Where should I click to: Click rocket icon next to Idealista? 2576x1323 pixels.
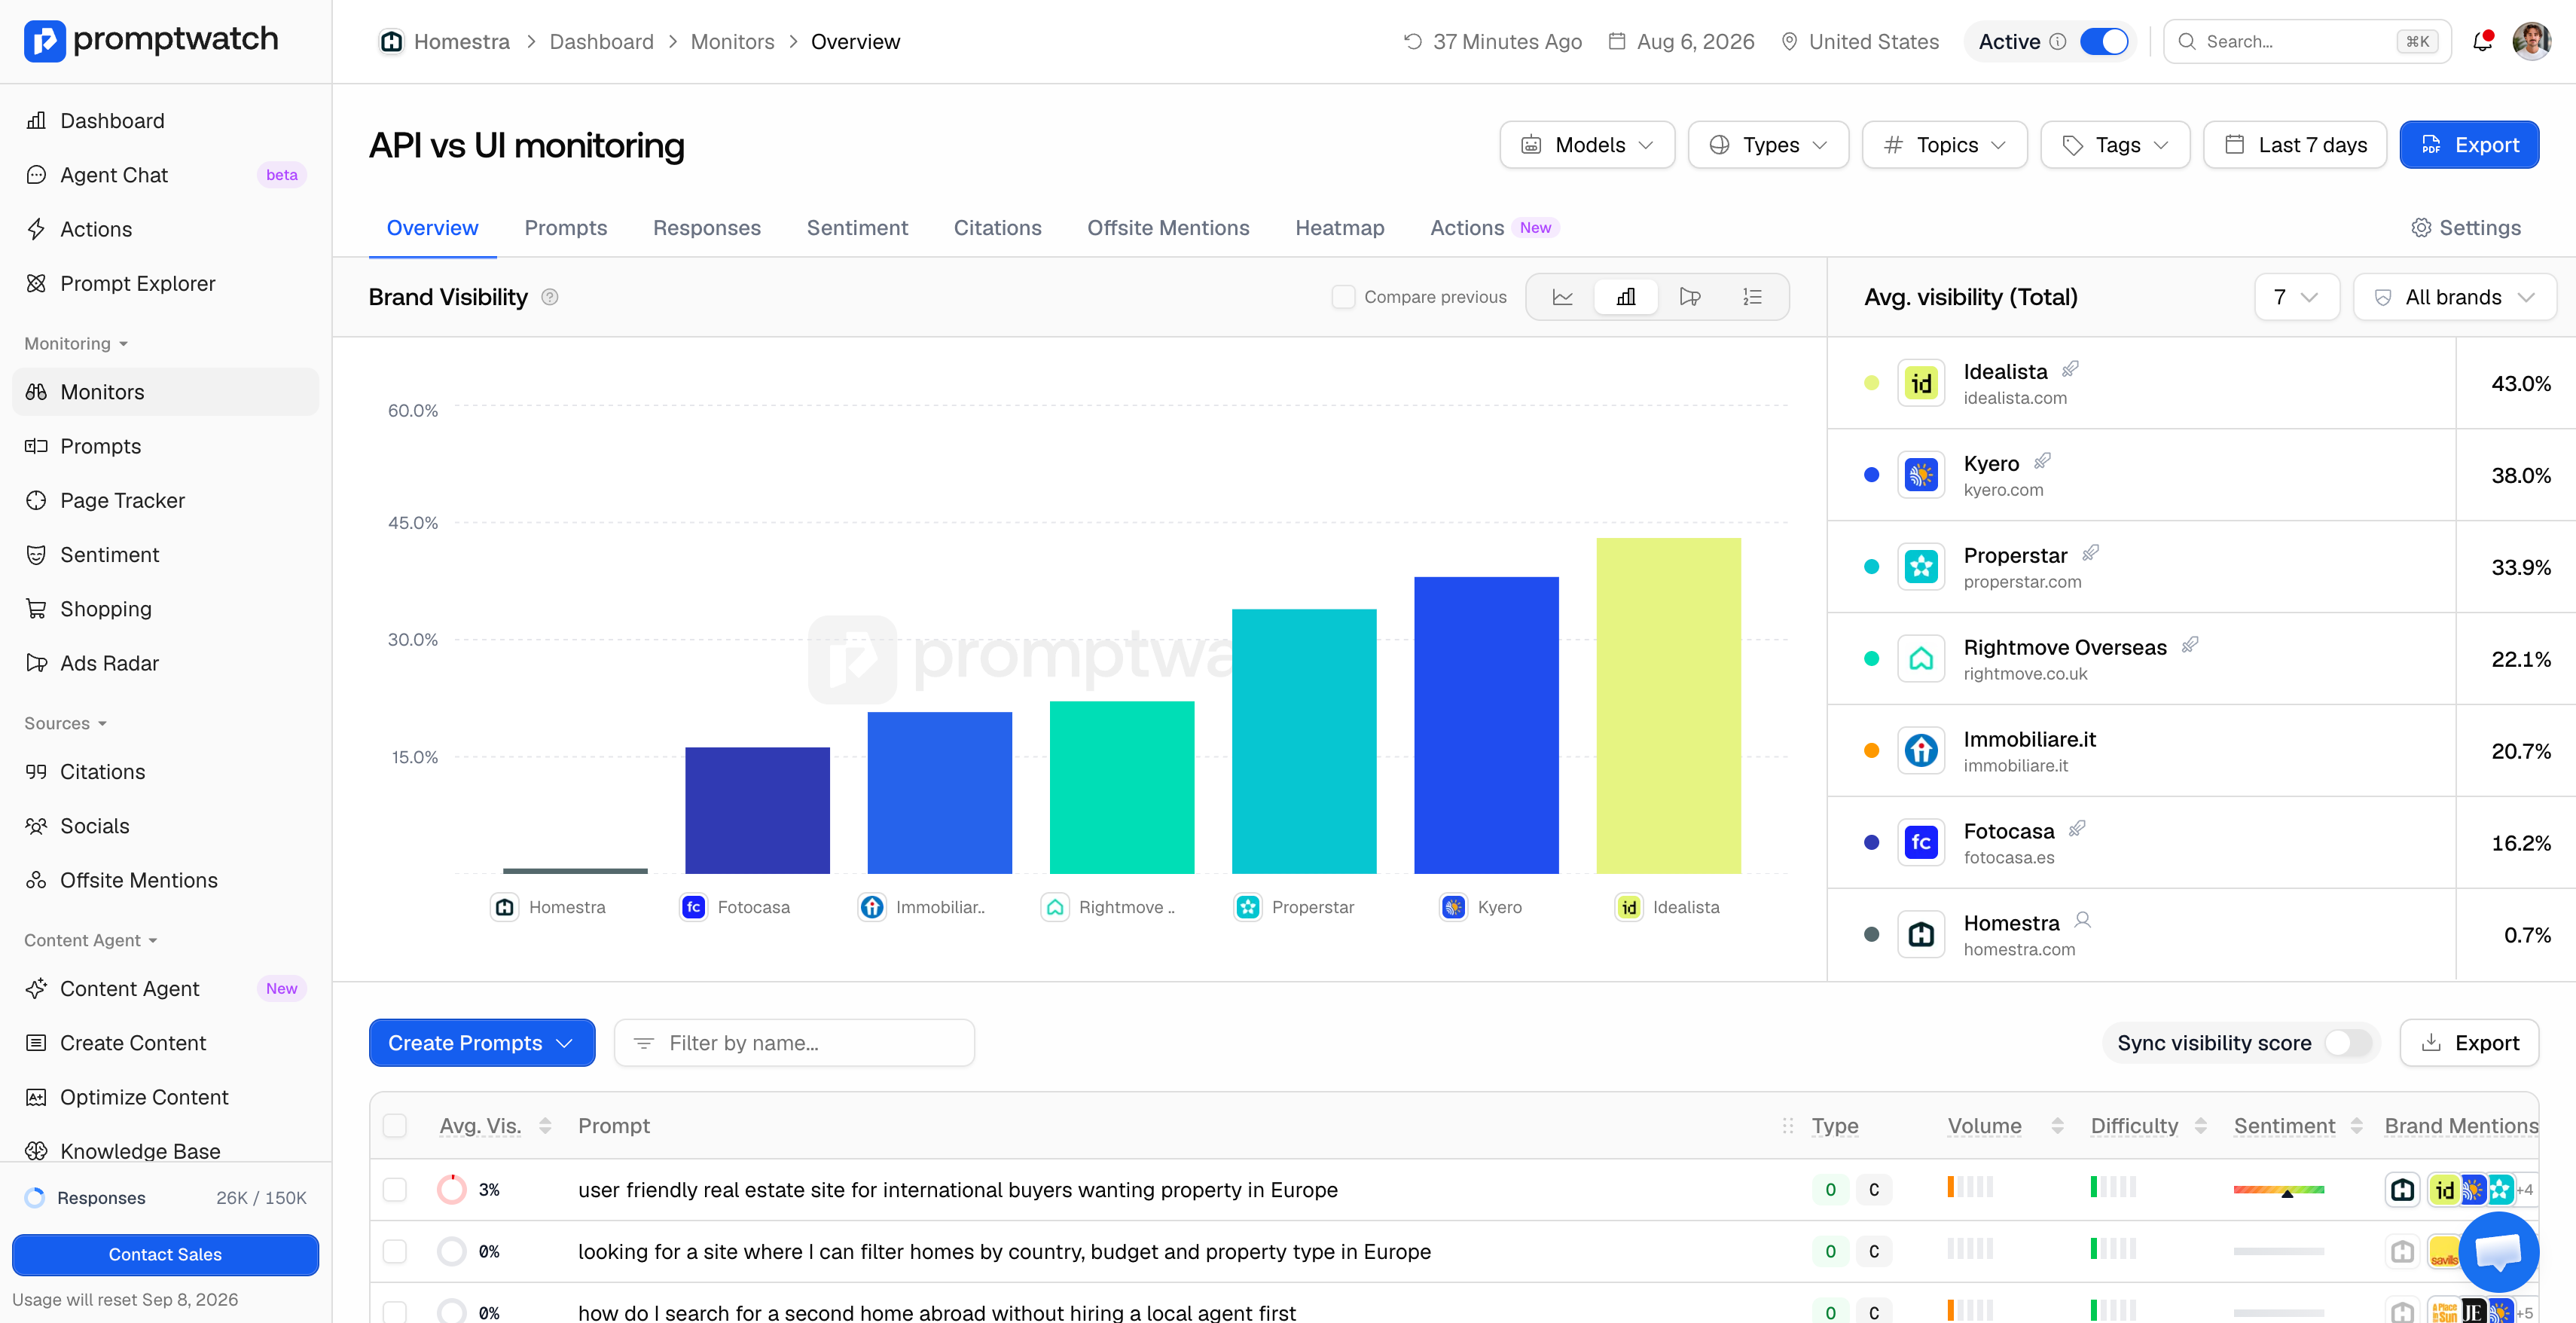2070,369
